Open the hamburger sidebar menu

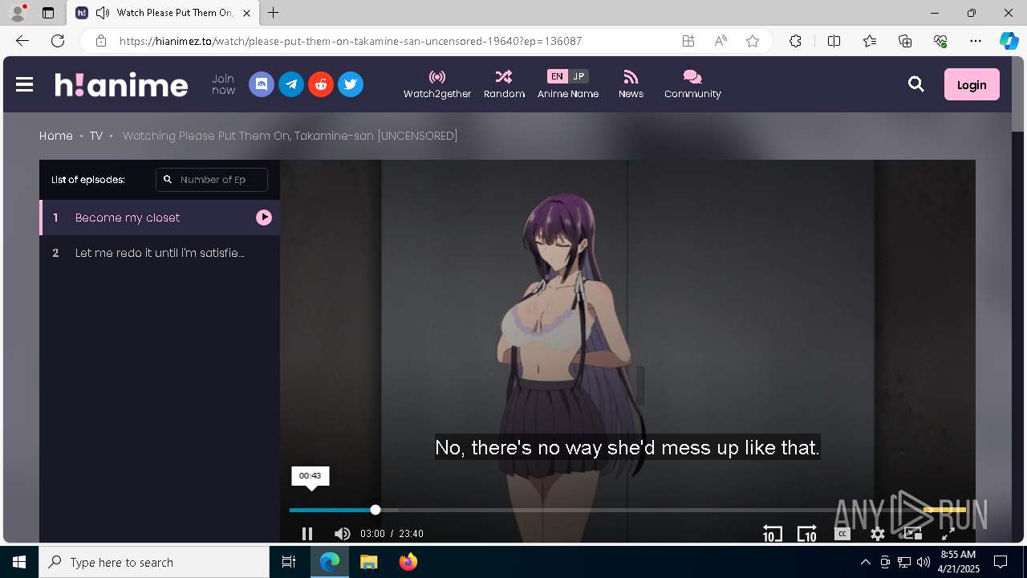tap(24, 84)
